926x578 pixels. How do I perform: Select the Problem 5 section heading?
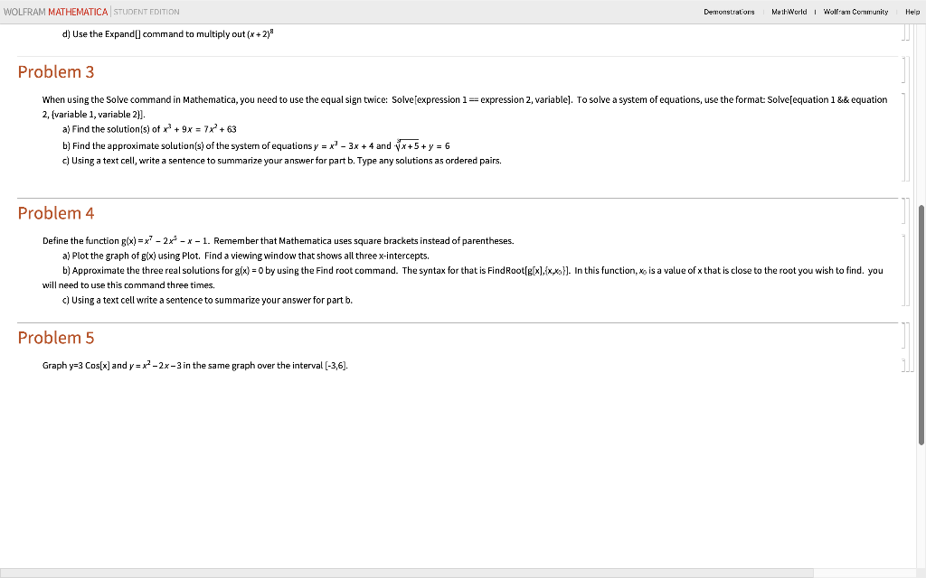(56, 337)
